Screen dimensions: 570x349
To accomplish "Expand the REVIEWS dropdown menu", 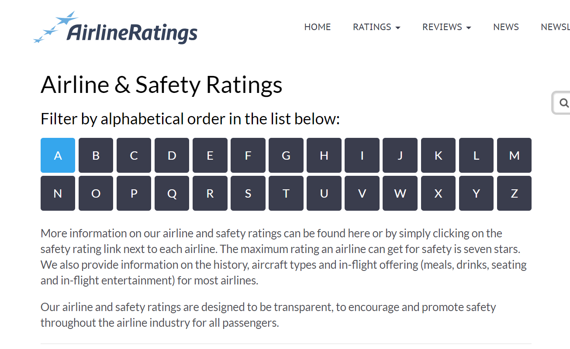I will pyautogui.click(x=446, y=27).
